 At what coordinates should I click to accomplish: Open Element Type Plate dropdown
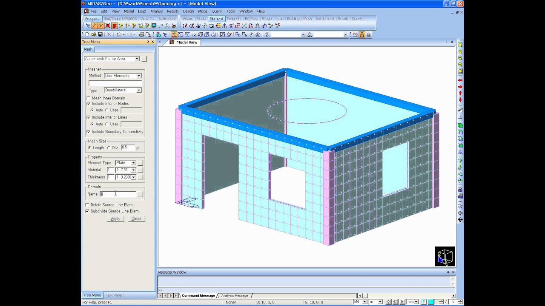[x=133, y=163]
